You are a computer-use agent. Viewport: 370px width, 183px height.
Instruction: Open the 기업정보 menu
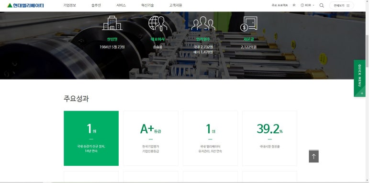[x=69, y=5]
